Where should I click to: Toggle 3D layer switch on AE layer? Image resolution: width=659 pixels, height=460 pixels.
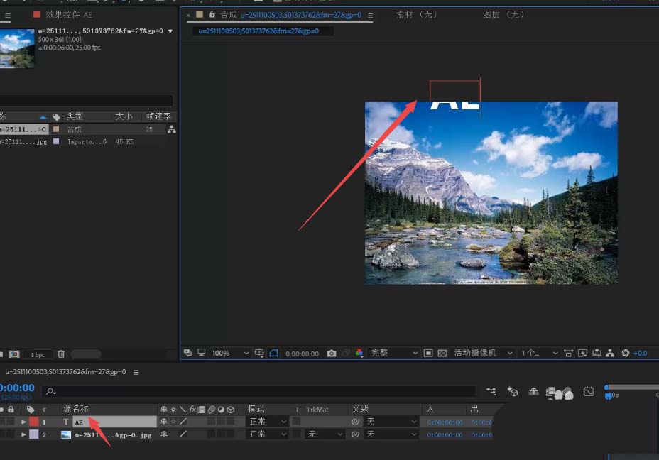[x=230, y=422]
